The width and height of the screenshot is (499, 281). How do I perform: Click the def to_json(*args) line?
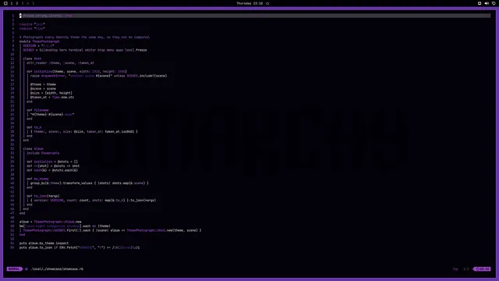[x=43, y=196]
